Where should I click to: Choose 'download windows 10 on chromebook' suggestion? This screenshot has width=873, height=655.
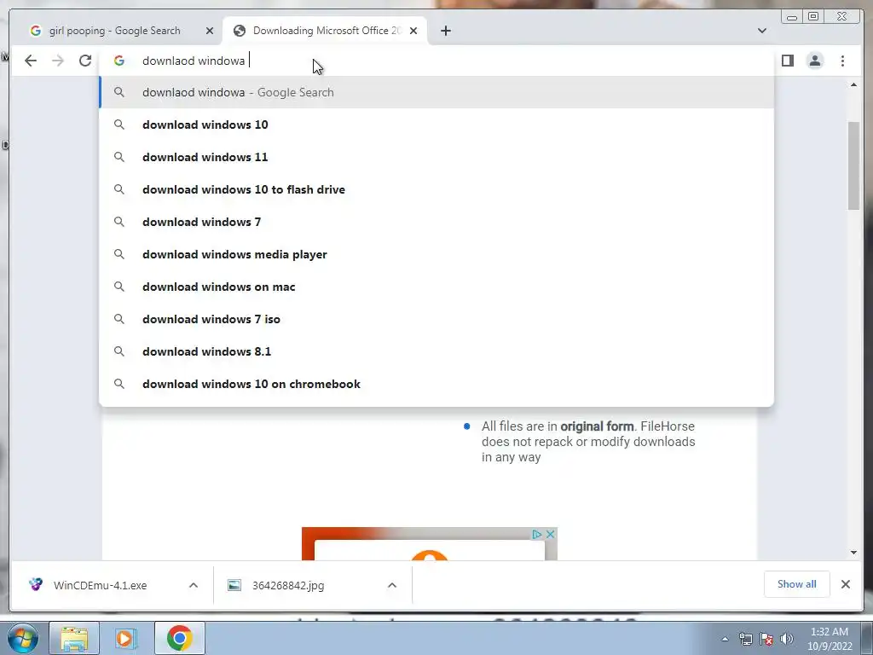436,384
